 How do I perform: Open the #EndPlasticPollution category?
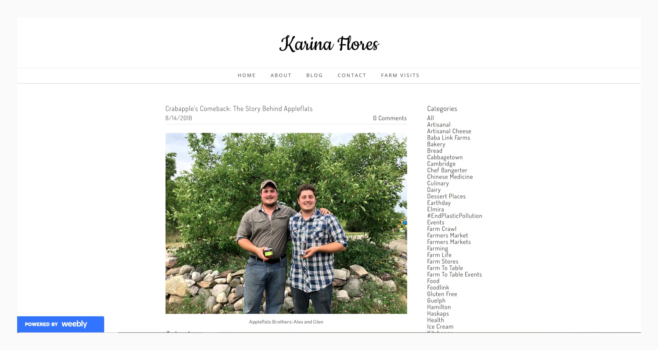(x=454, y=216)
